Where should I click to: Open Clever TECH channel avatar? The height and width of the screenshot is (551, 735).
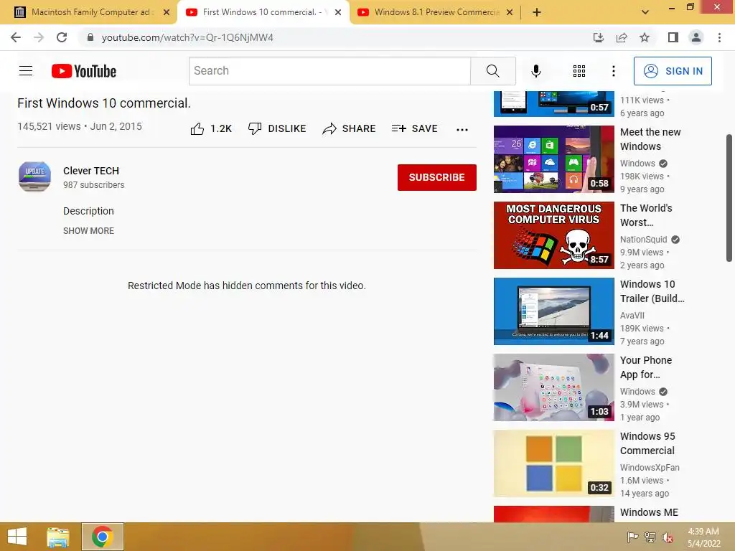pyautogui.click(x=34, y=176)
